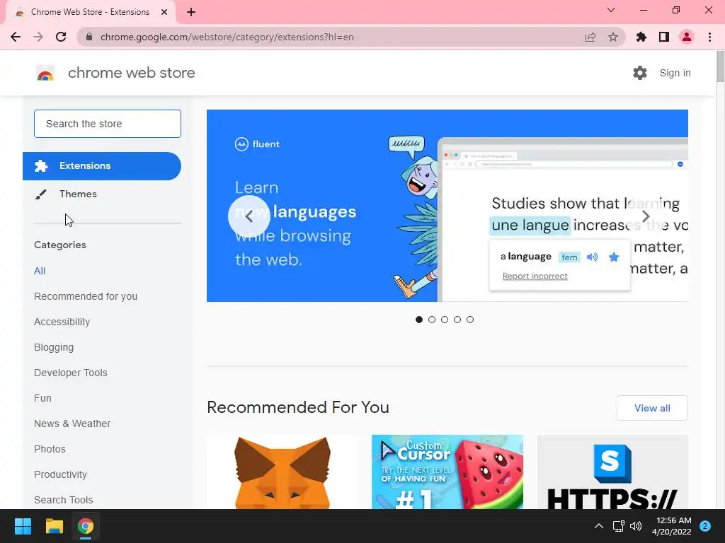Open the Custom Cursor extension card

click(447, 472)
